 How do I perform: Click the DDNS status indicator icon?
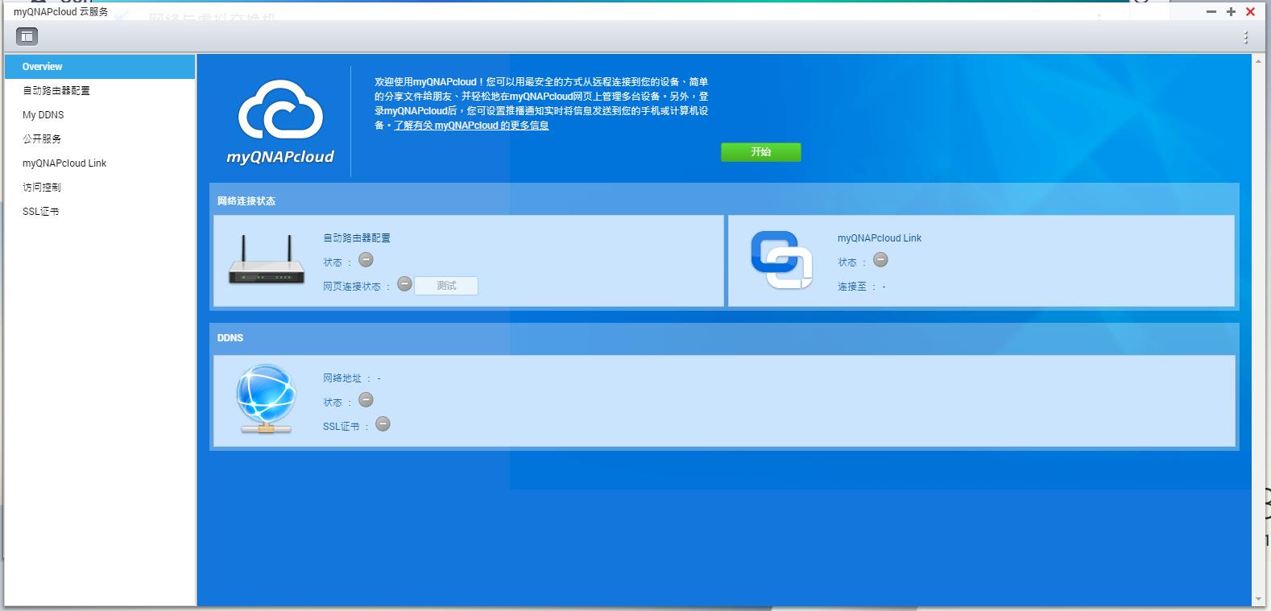[x=366, y=400]
